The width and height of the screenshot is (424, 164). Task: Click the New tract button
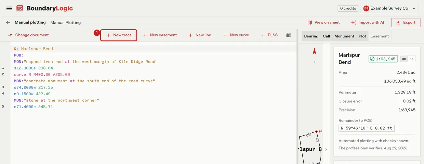coord(119,35)
